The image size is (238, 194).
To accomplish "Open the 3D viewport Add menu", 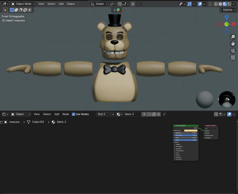I will 61,4.
